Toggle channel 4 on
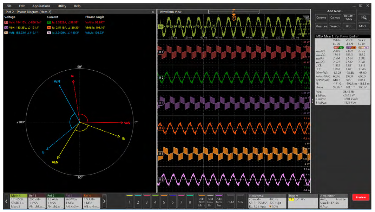The height and width of the screenshot is (212, 375). point(155,202)
